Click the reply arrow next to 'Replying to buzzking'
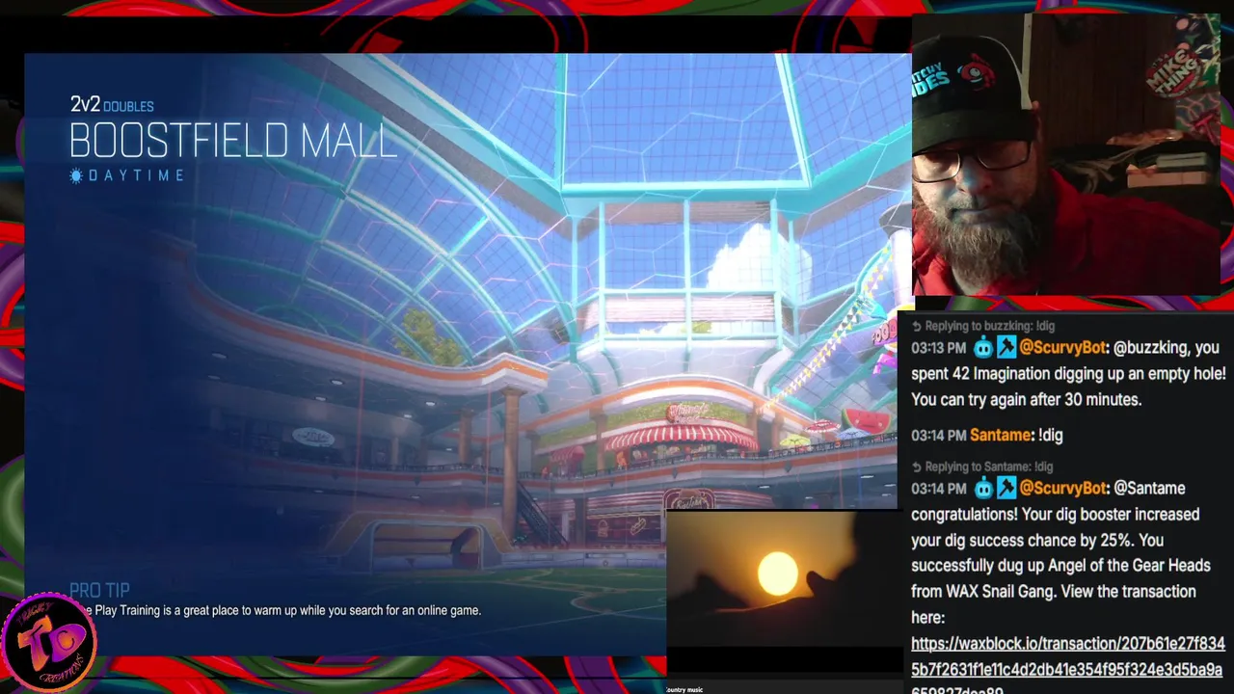The width and height of the screenshot is (1234, 694). 917,326
